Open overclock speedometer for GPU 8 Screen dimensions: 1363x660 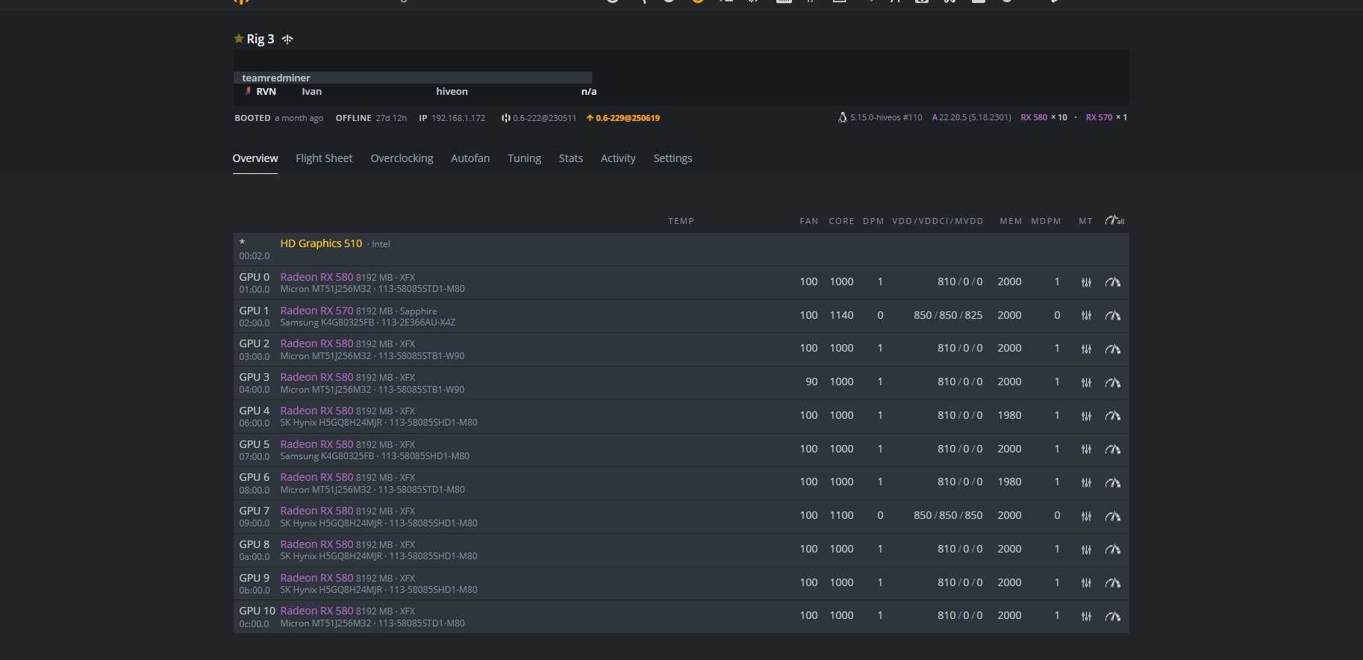pos(1113,550)
